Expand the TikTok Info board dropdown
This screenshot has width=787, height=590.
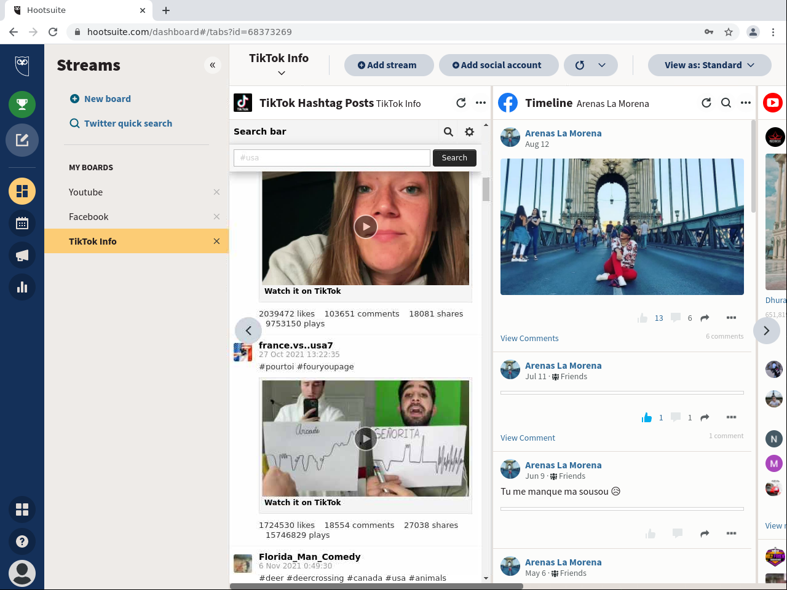pyautogui.click(x=281, y=73)
